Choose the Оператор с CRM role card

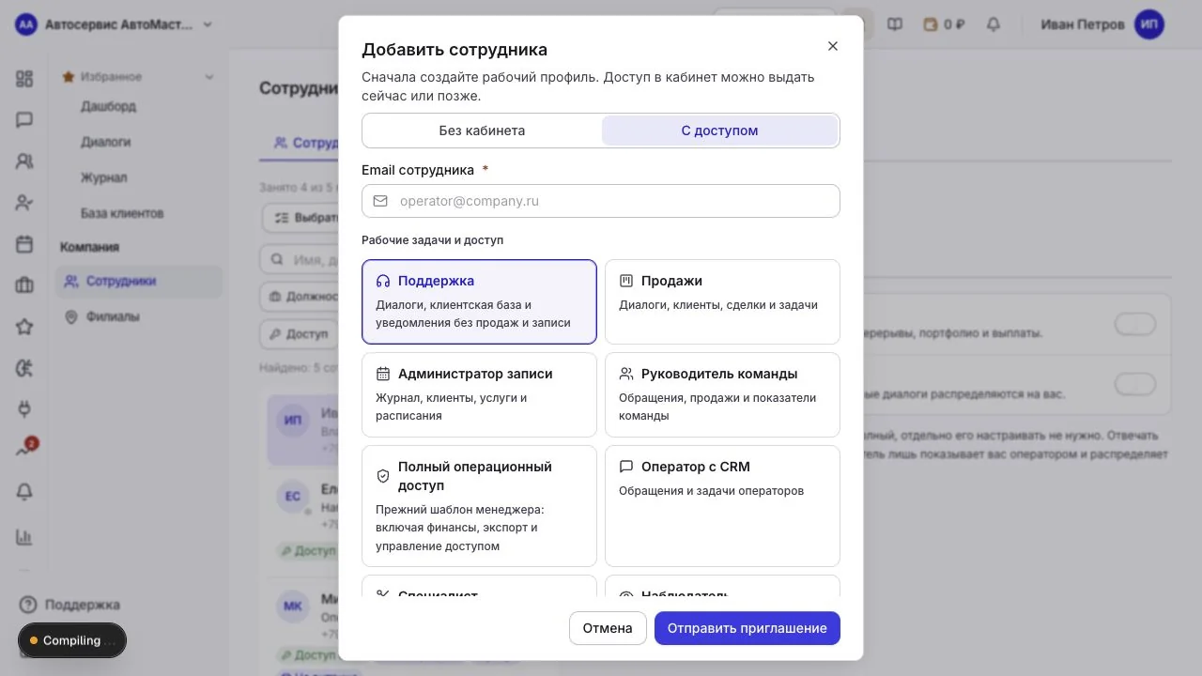point(722,506)
